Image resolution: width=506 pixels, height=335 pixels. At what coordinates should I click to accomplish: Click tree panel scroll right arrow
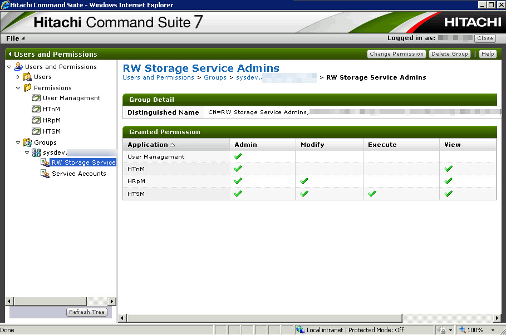tap(112, 302)
